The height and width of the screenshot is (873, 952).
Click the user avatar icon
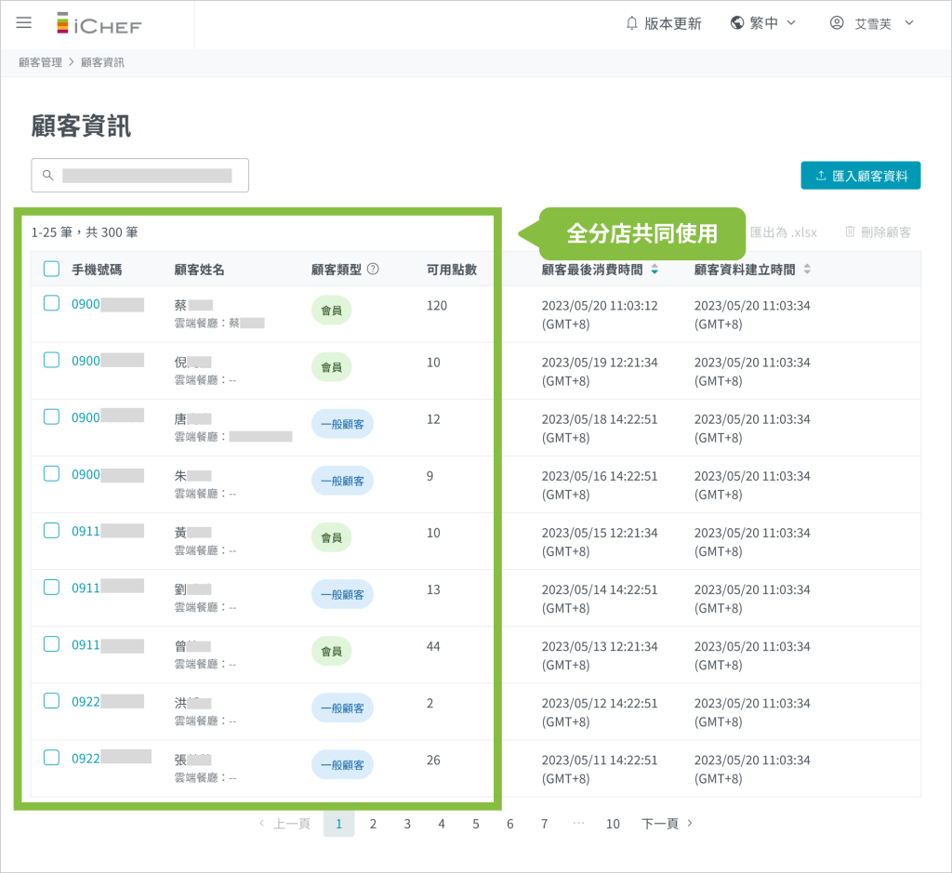[837, 23]
